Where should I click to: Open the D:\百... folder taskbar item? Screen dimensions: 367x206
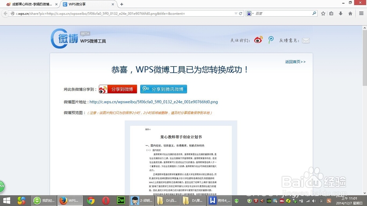click(168, 201)
